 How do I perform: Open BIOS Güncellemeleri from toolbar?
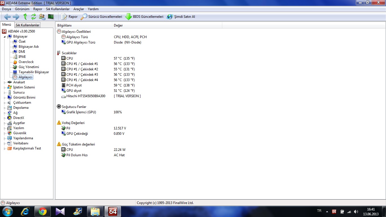(x=144, y=17)
